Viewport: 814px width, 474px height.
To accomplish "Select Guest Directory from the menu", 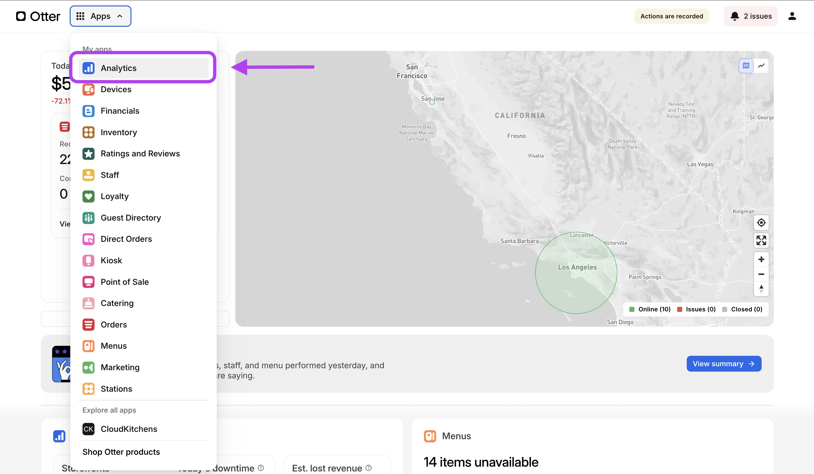I will click(x=130, y=217).
